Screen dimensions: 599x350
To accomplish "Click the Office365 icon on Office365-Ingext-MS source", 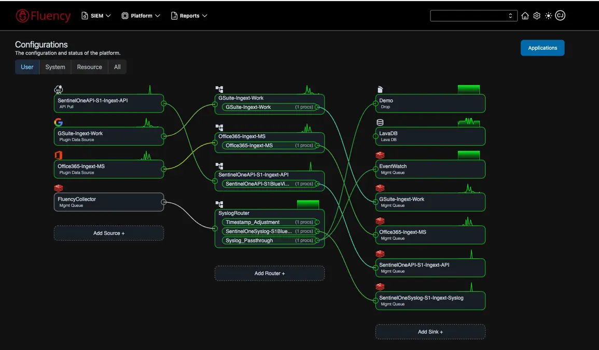I will point(58,155).
